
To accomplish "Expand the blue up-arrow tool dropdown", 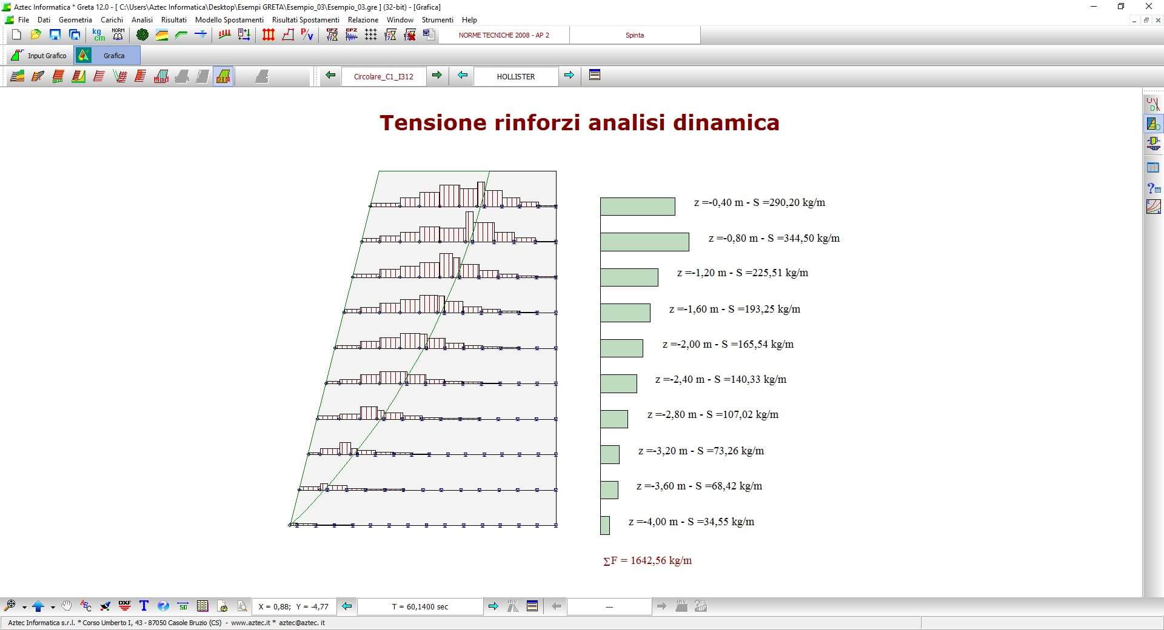I will coord(53,607).
